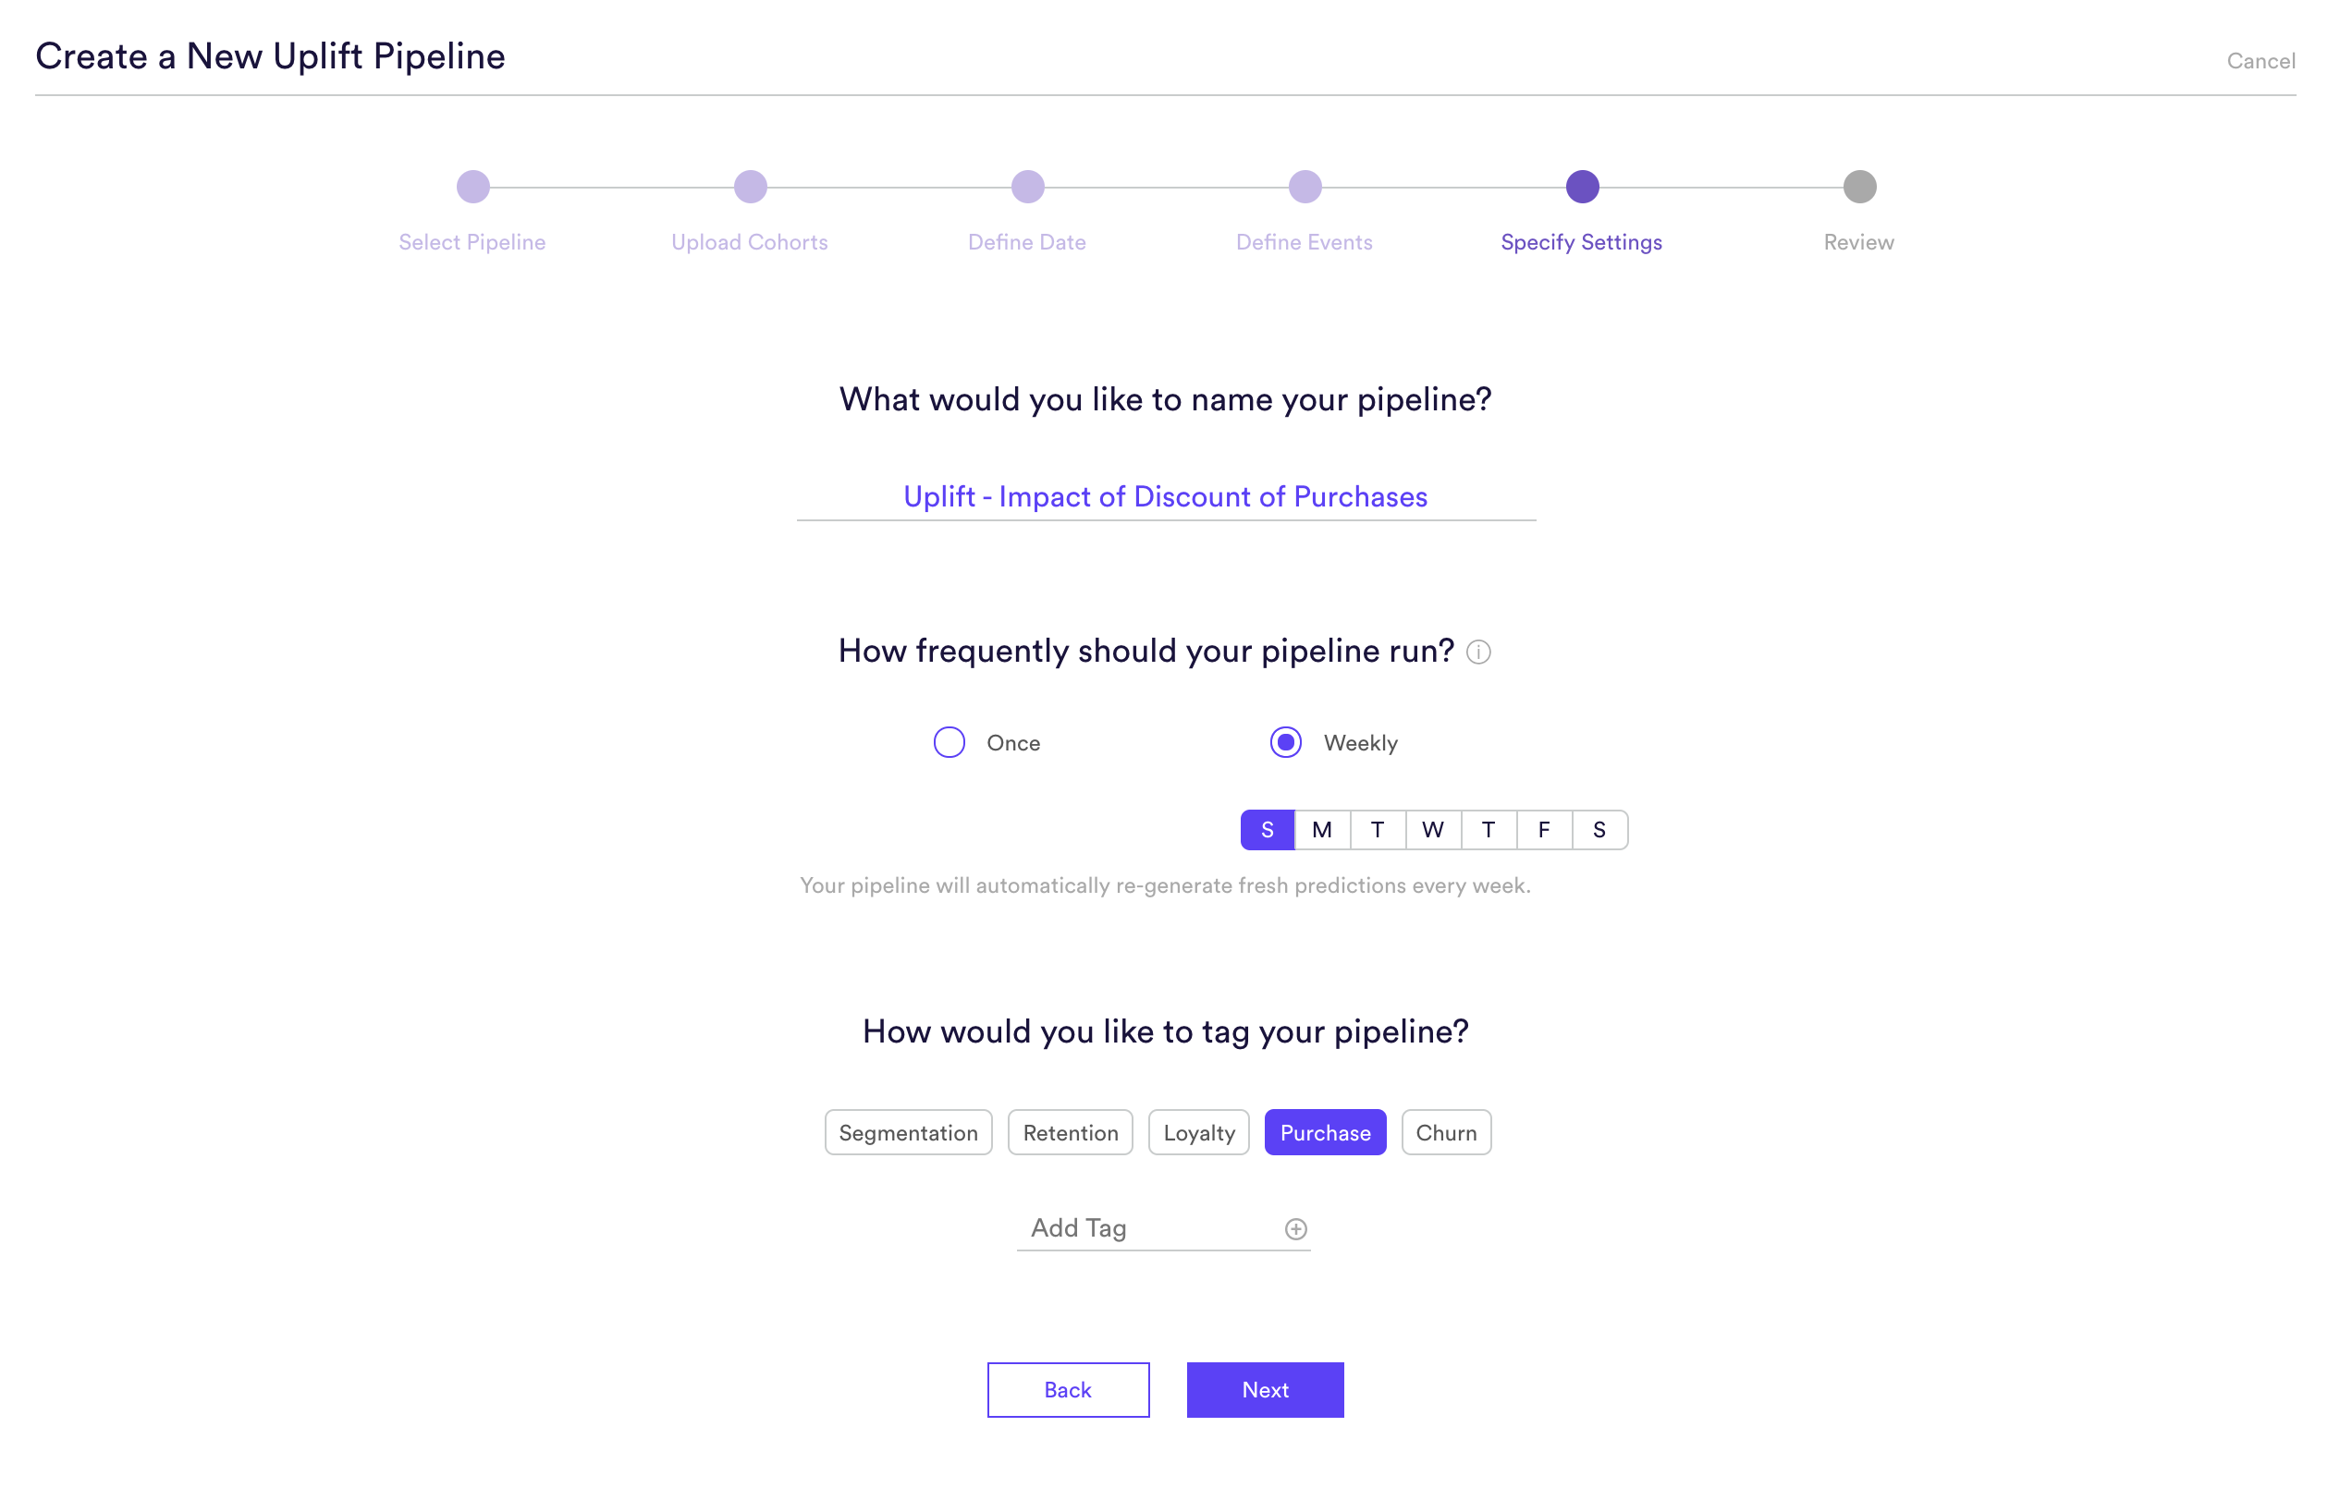
Task: Click the plus icon in Add Tag
Action: 1295,1228
